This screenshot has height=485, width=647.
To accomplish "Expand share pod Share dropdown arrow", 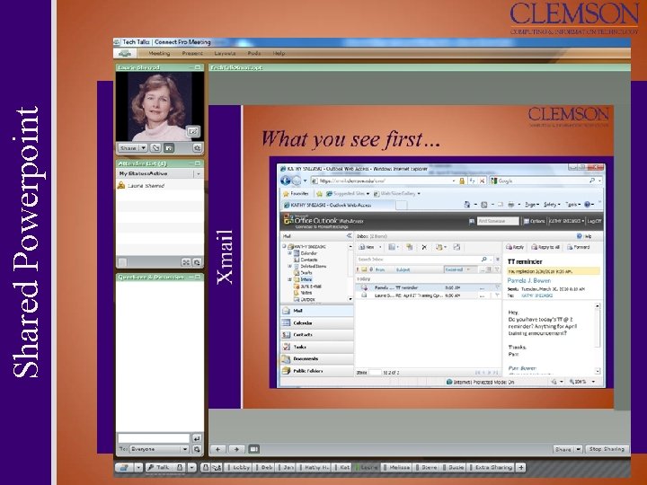I will [578, 449].
